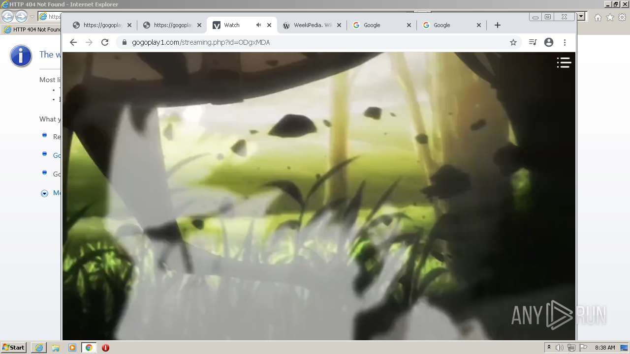Viewport: 630px width, 354px height.
Task: Open network tray icon
Action: click(x=571, y=348)
